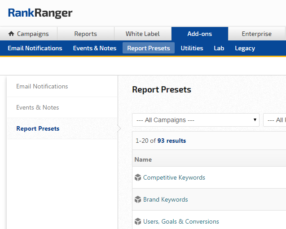Choose Email Notifications in the left sidebar
The width and height of the screenshot is (286, 229).
pyautogui.click(x=42, y=86)
